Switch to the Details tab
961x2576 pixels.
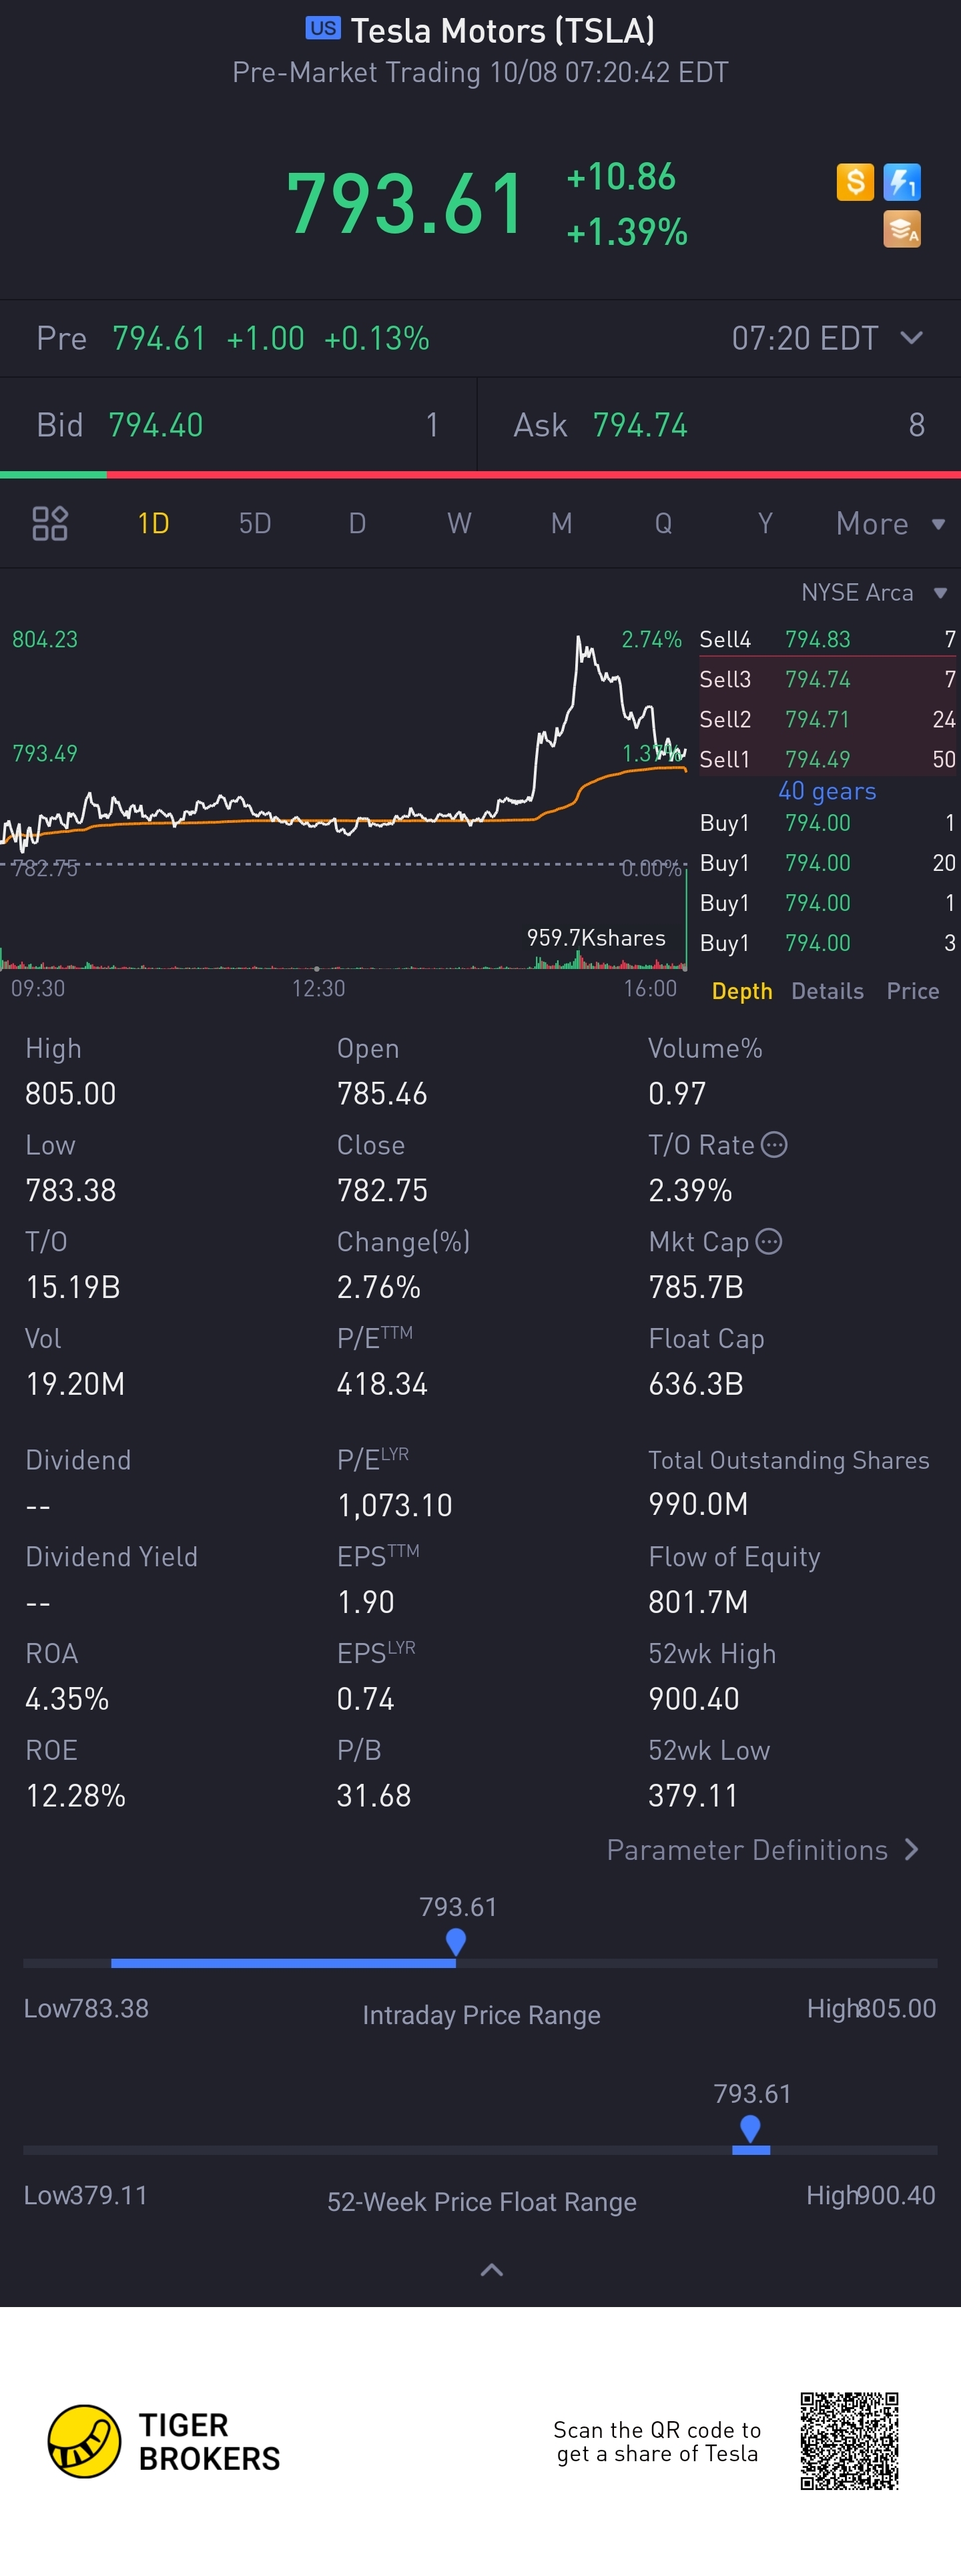pos(827,991)
